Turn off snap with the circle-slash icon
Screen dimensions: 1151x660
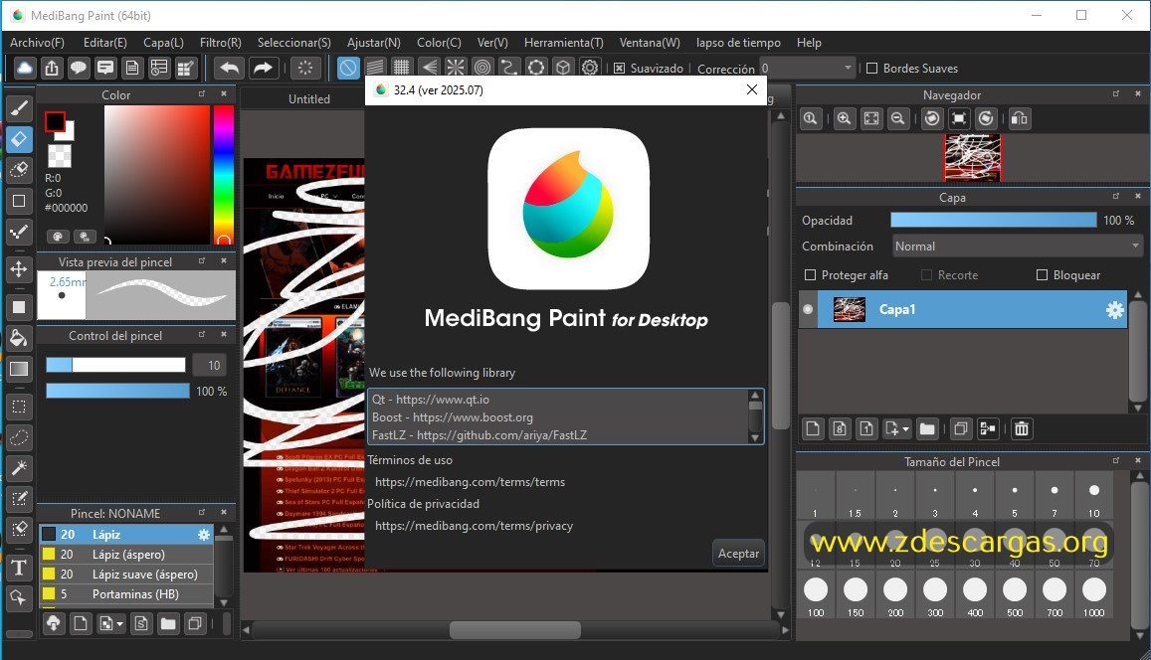click(348, 69)
